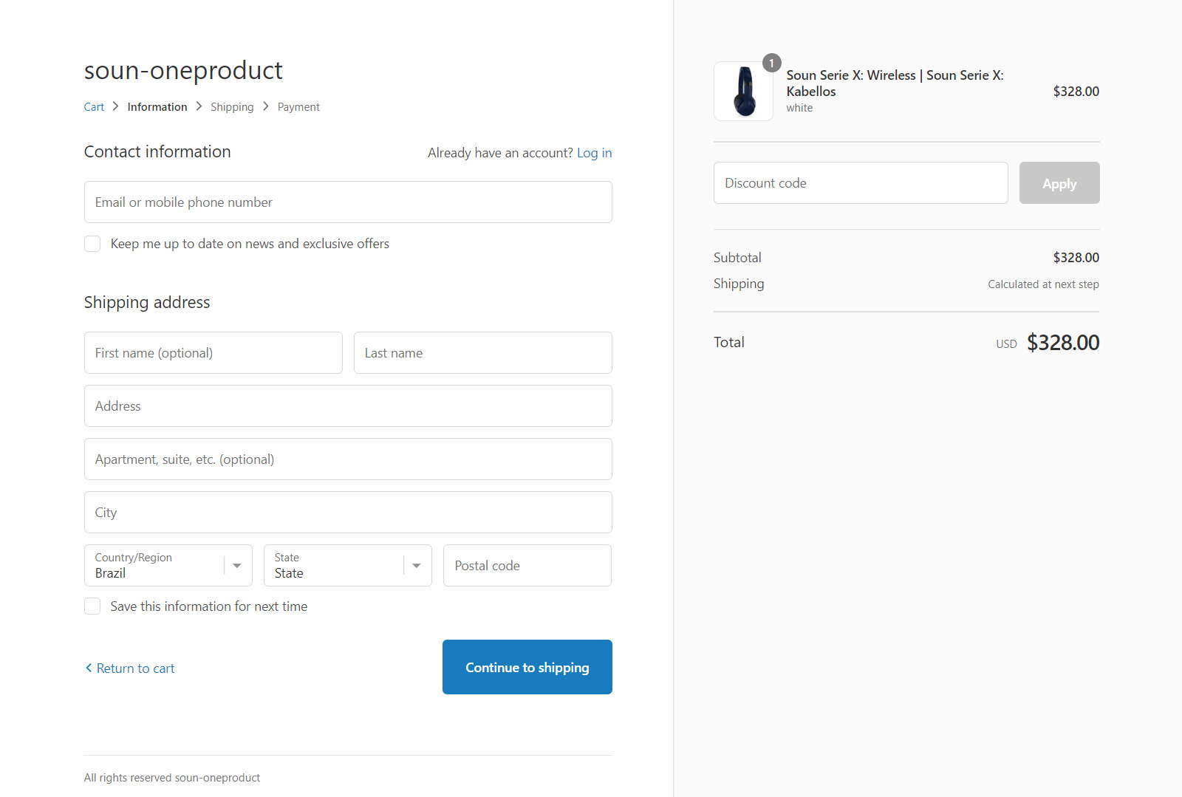Enable news and exclusive offers checkbox
This screenshot has height=797, width=1182.
coord(92,244)
